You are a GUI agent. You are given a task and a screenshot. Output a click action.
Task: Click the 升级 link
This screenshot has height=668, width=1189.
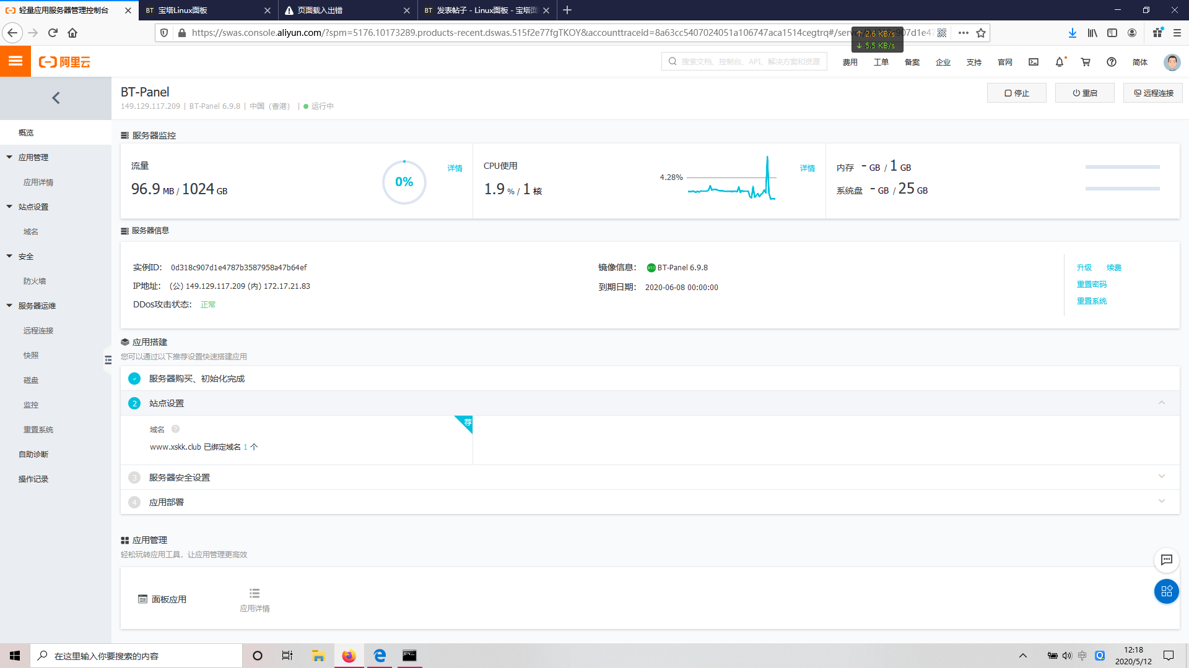pyautogui.click(x=1084, y=268)
